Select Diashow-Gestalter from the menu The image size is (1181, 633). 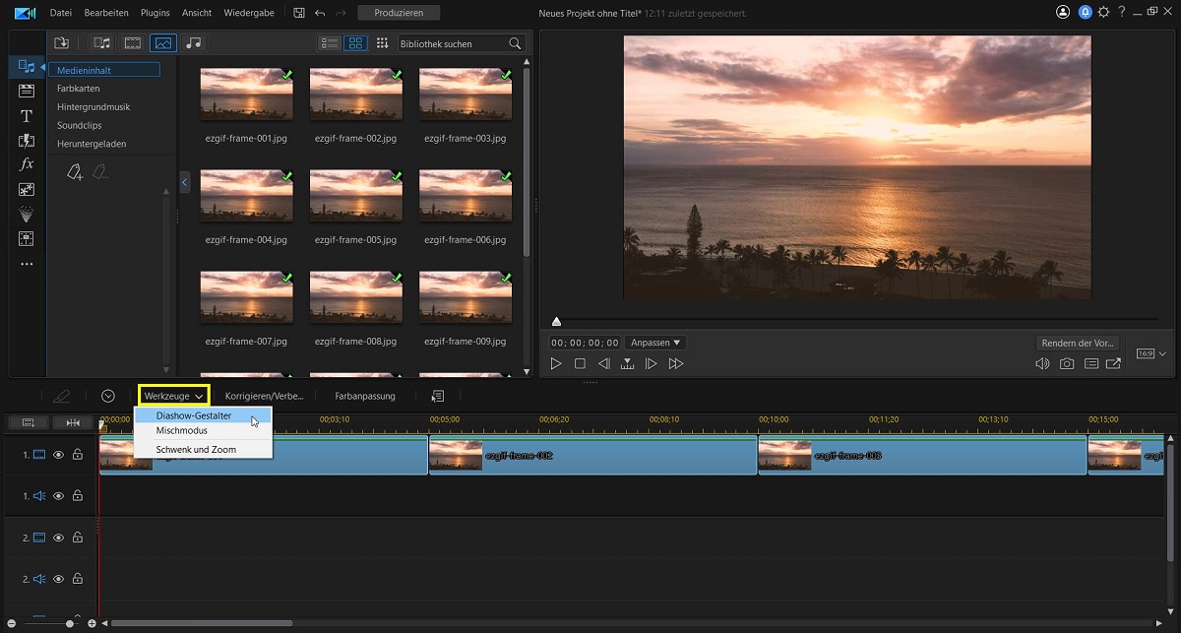tap(193, 415)
